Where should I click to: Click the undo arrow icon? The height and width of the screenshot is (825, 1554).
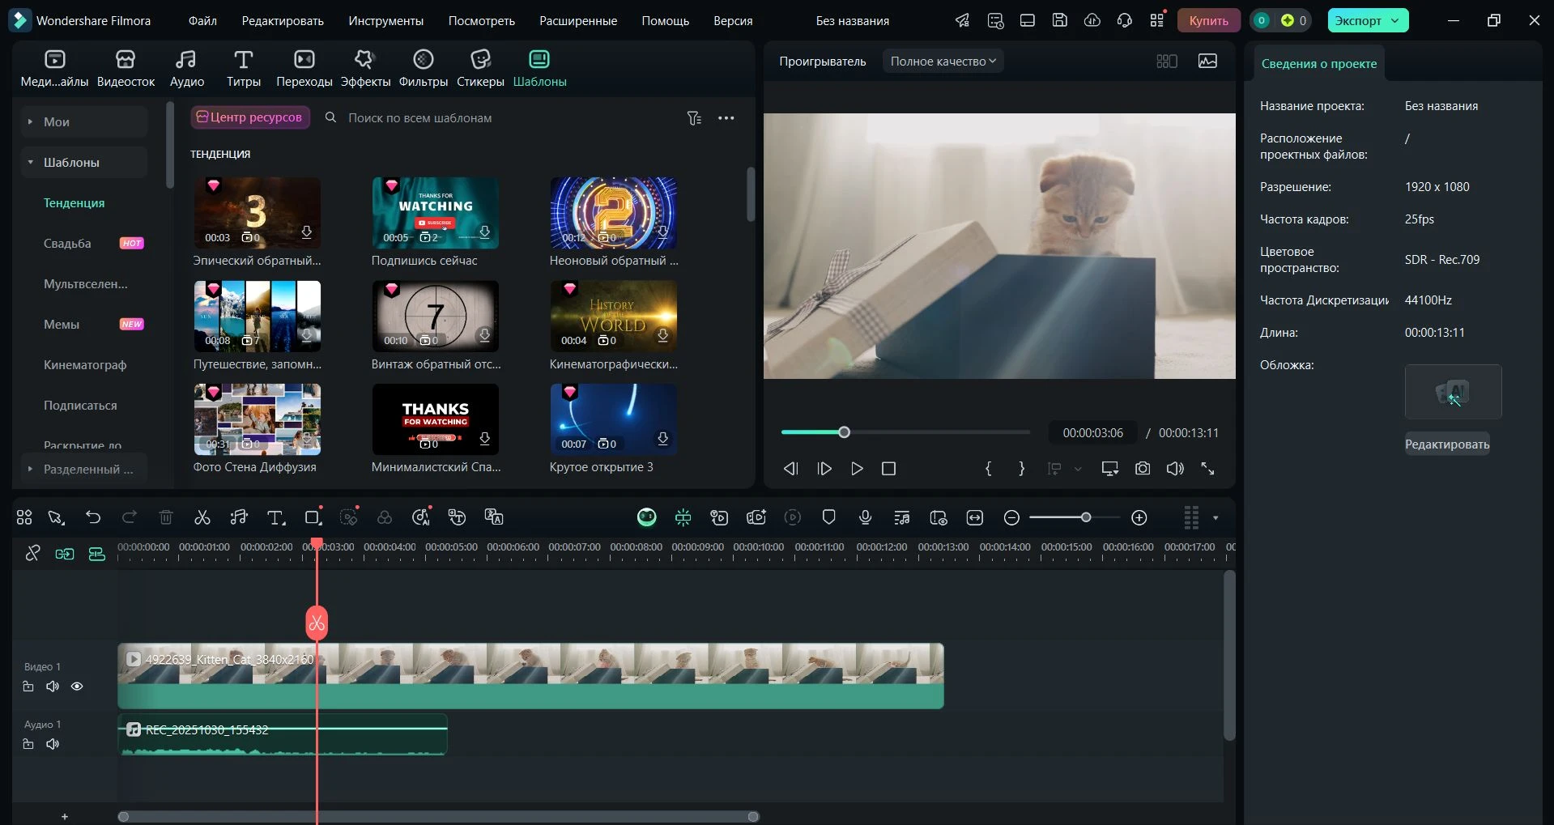click(x=93, y=517)
